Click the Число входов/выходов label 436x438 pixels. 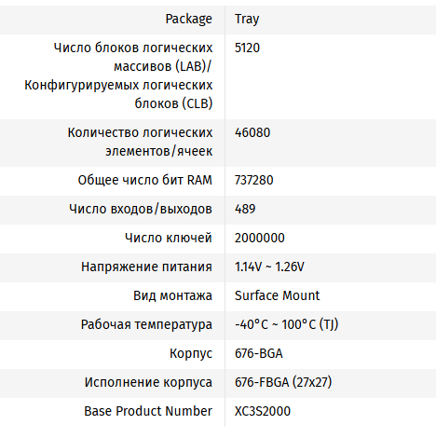pos(141,209)
